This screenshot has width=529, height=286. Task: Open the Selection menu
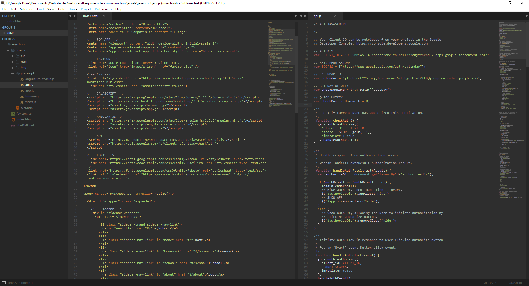(27, 9)
